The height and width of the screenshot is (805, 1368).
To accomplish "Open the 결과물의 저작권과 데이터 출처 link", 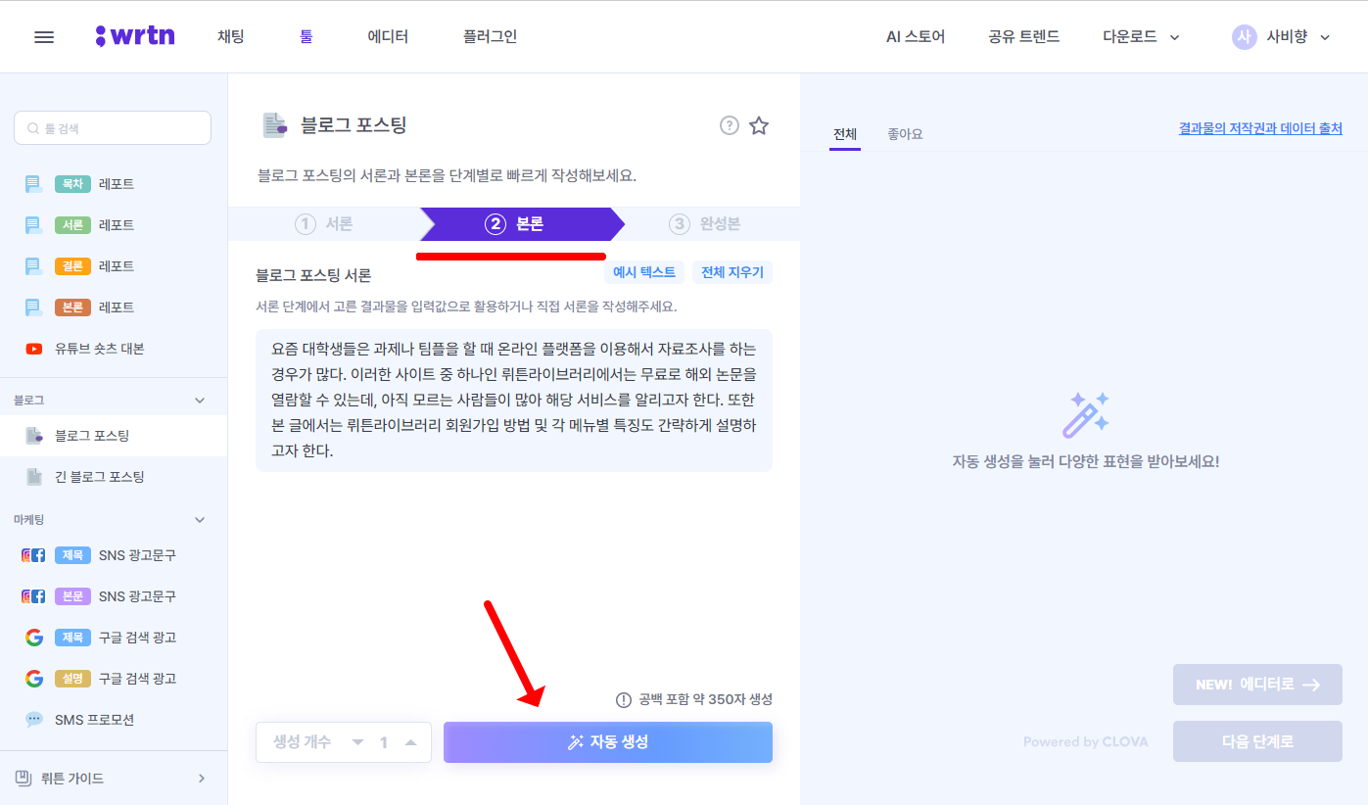I will pos(1260,127).
